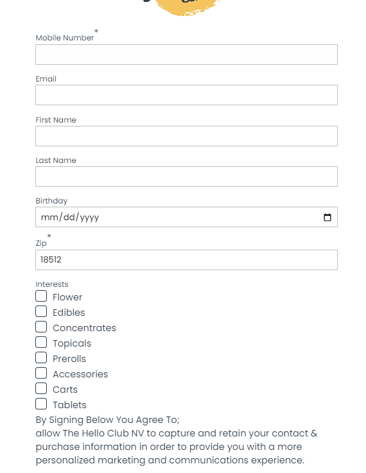Select the First Name input field
The height and width of the screenshot is (473, 366).
pyautogui.click(x=186, y=136)
